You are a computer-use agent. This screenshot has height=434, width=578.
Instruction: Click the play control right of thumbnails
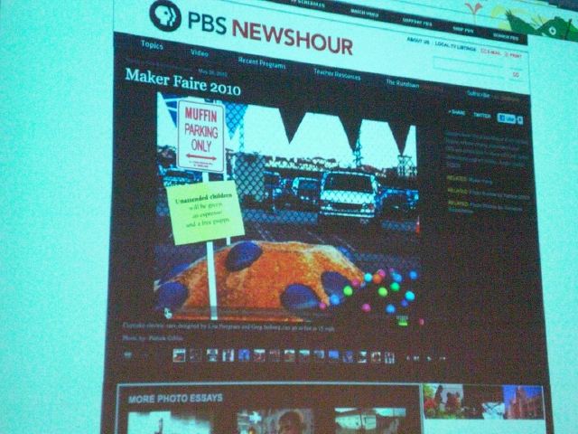click(429, 358)
